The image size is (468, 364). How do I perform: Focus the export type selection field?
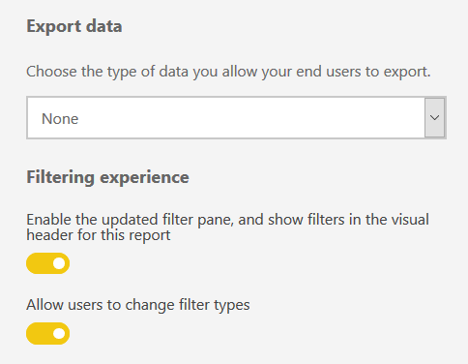tap(236, 118)
